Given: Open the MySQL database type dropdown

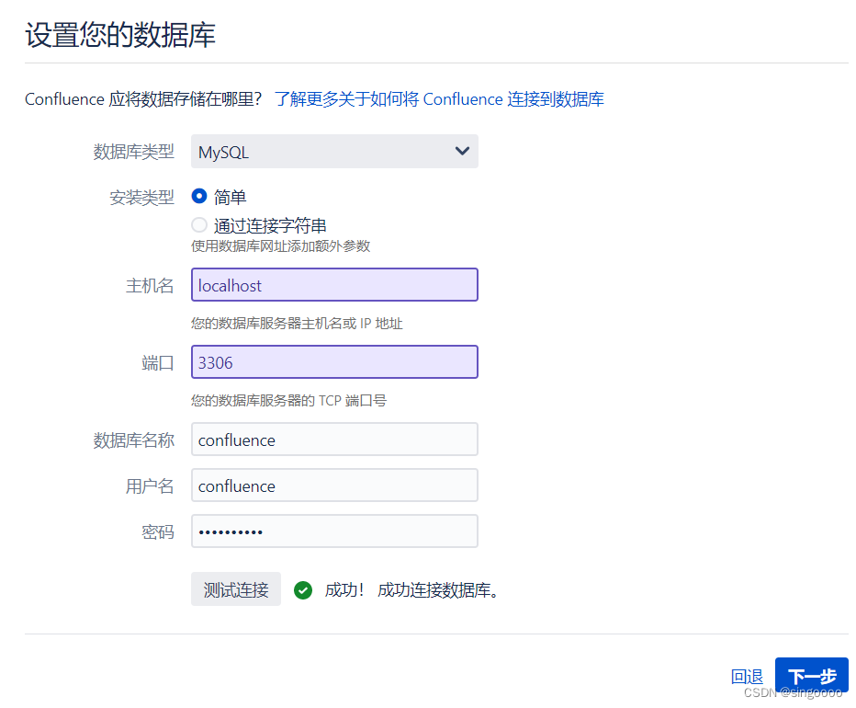Looking at the screenshot, I should [334, 152].
